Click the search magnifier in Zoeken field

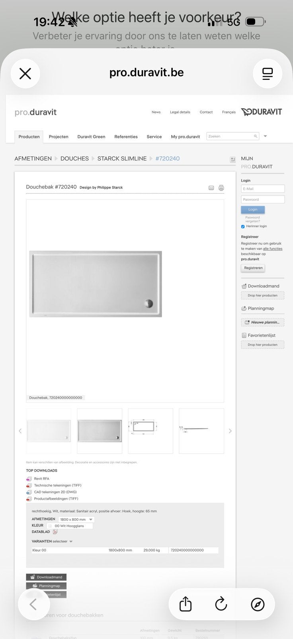[x=256, y=136]
